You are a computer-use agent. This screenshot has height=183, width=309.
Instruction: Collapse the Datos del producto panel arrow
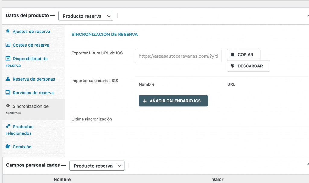(x=308, y=16)
